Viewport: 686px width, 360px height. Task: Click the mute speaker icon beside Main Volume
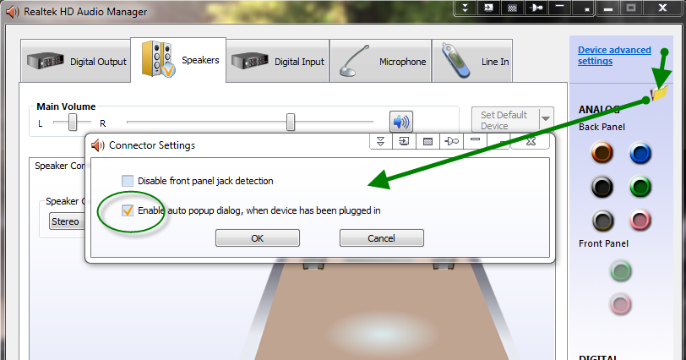[400, 122]
